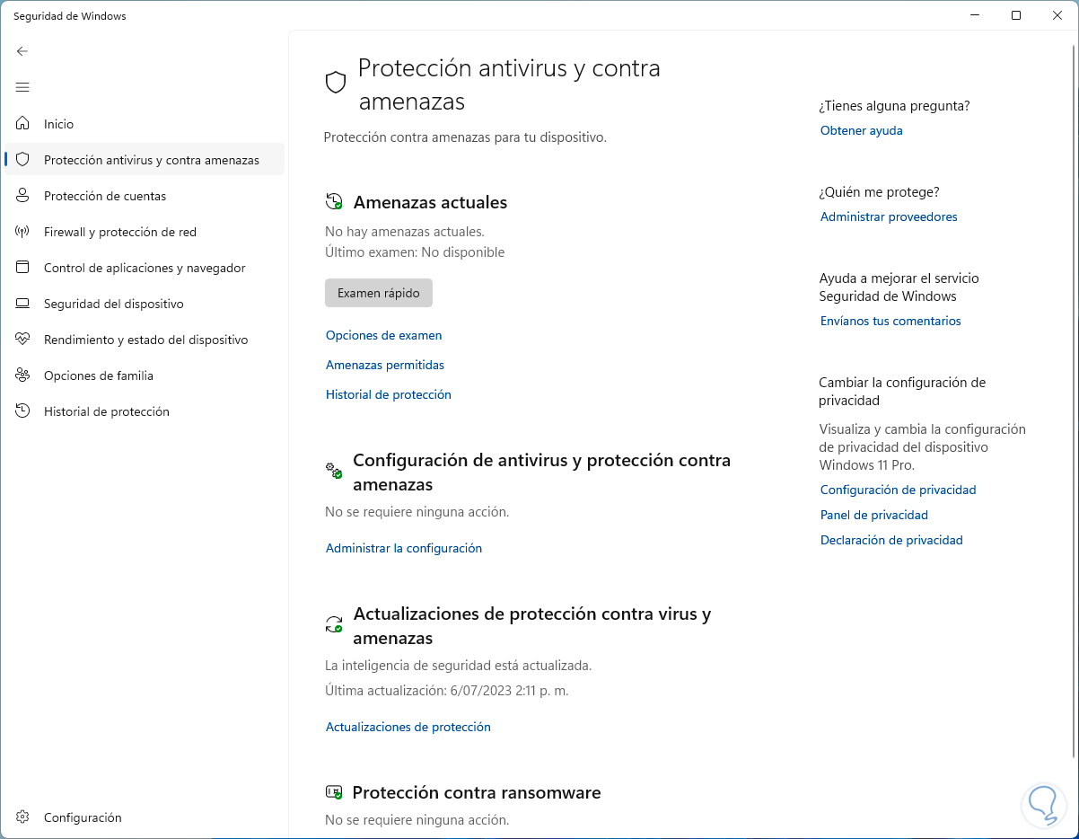1079x839 pixels.
Task: Click the Rendimiento y estado heart icon
Action: click(x=23, y=340)
